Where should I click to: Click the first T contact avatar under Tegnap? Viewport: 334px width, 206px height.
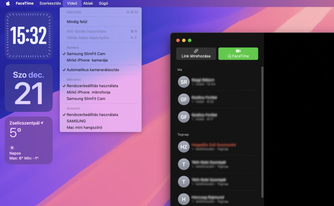point(184,164)
